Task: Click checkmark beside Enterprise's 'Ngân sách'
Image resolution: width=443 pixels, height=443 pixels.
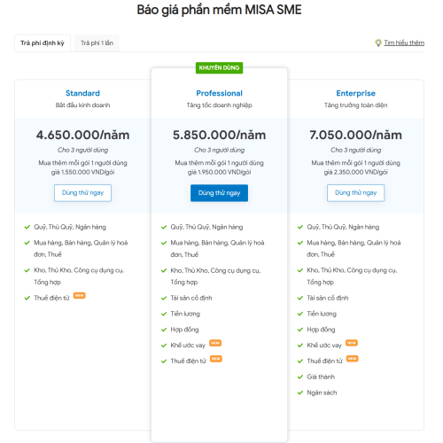Action: click(300, 392)
